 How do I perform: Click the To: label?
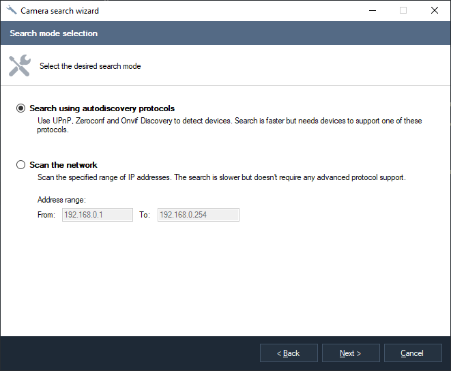point(144,215)
